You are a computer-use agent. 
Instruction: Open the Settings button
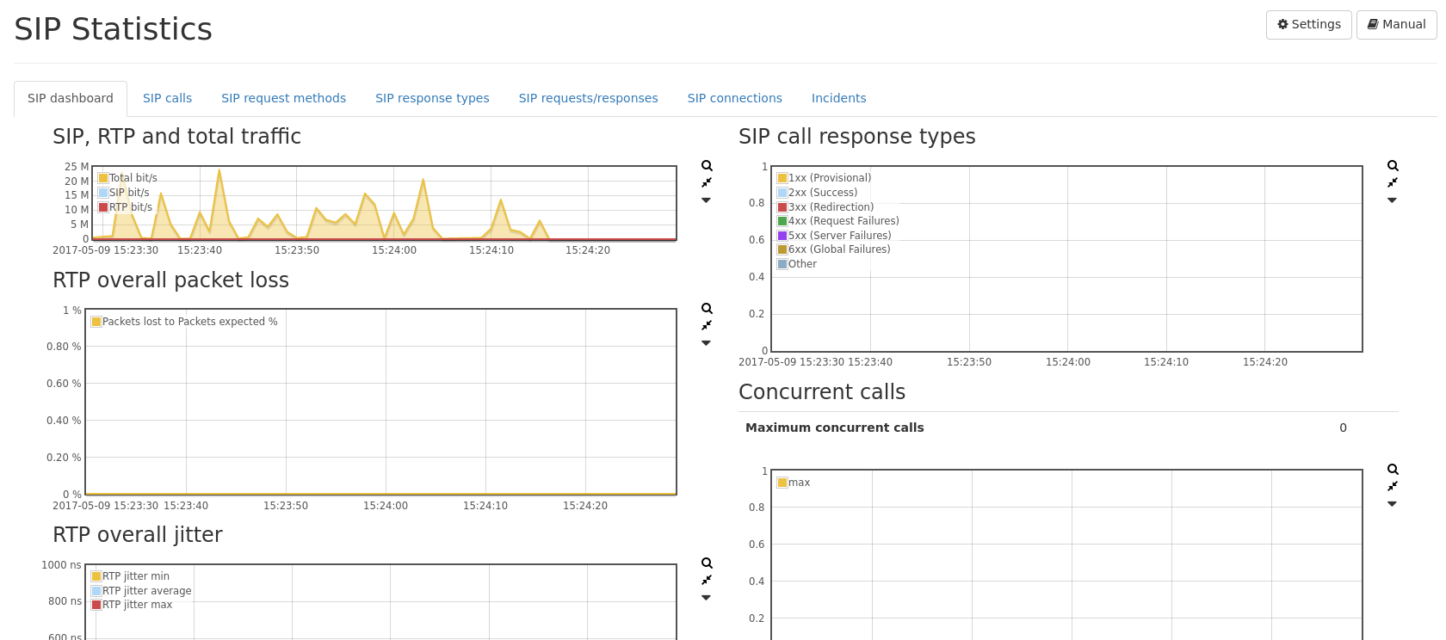point(1308,25)
